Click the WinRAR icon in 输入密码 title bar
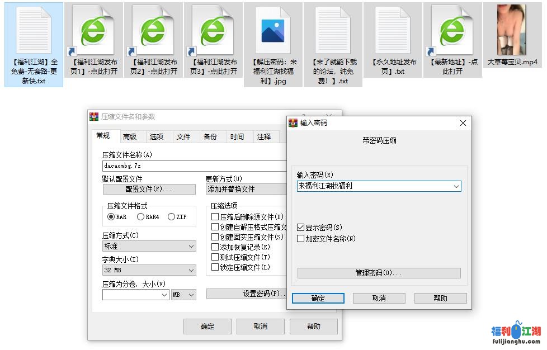The height and width of the screenshot is (350, 547). [x=293, y=123]
